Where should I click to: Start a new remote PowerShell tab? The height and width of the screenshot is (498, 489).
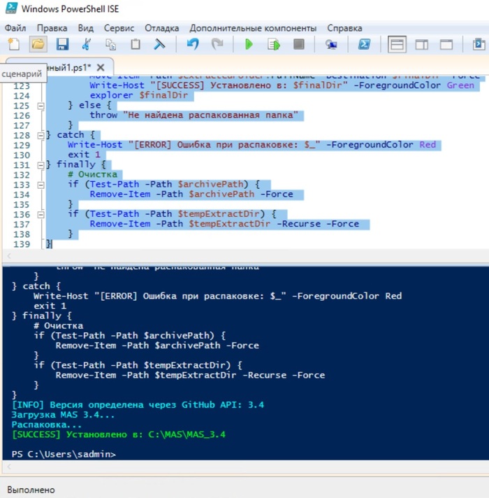point(331,45)
